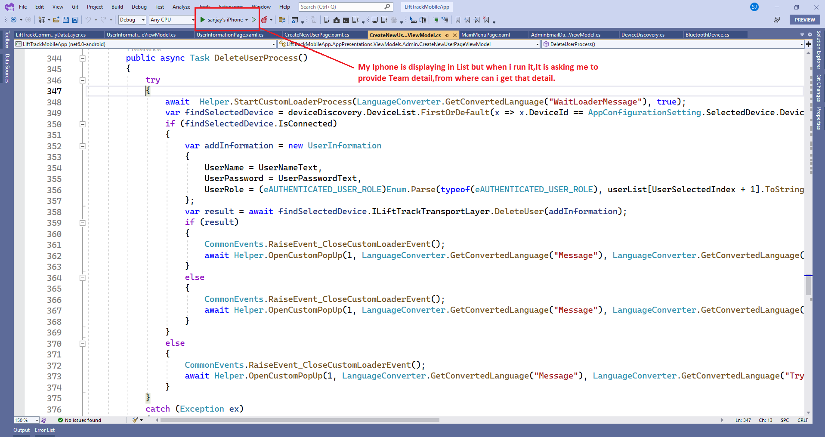Open the document tabs settings gear

point(810,34)
